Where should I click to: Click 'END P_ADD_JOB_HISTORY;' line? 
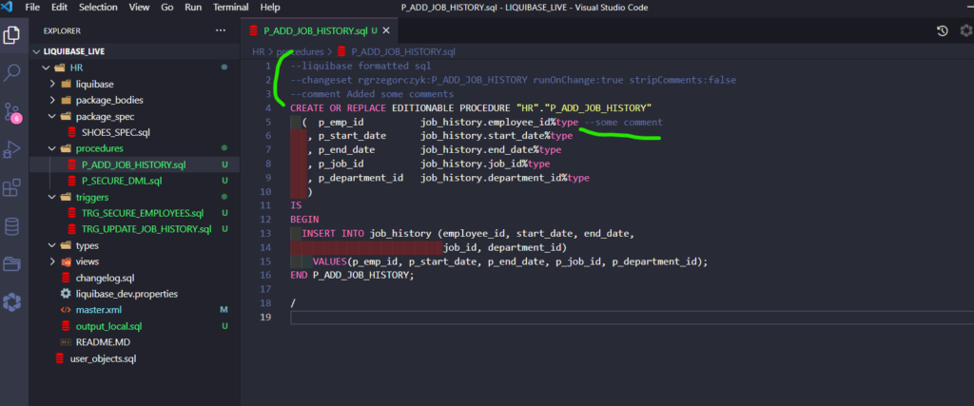pos(352,275)
